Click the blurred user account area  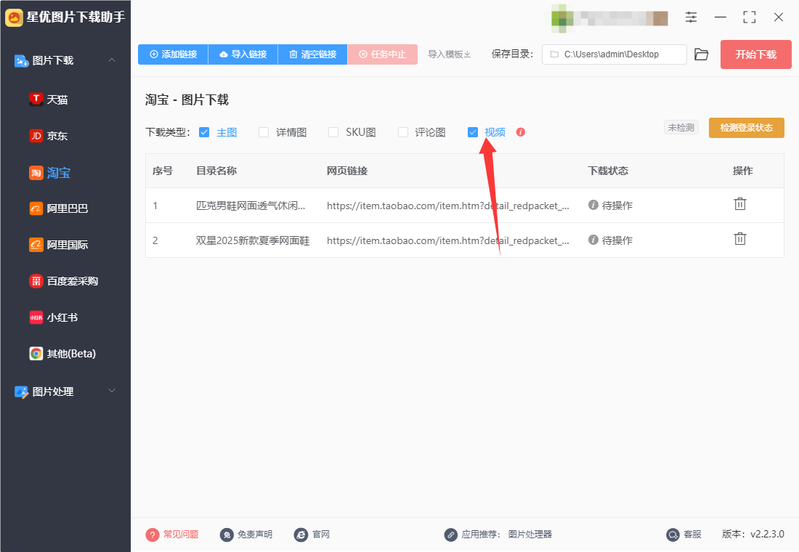(609, 17)
